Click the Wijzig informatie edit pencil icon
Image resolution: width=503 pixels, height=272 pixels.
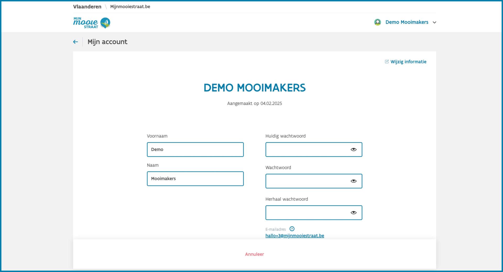click(387, 61)
